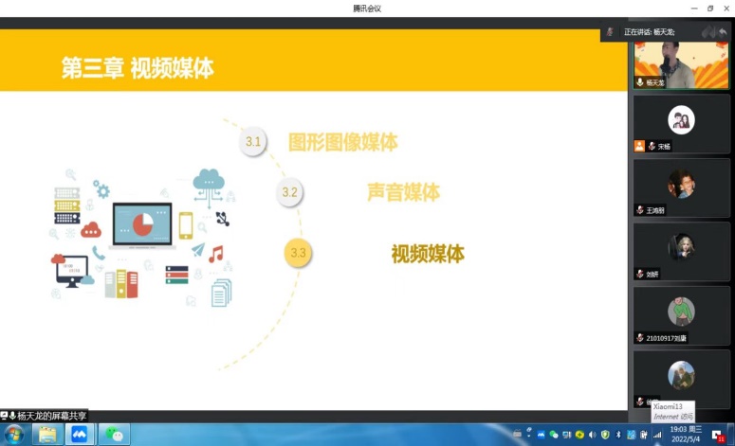Click the orange host icon beside 宋杨
The image size is (735, 446).
click(639, 146)
